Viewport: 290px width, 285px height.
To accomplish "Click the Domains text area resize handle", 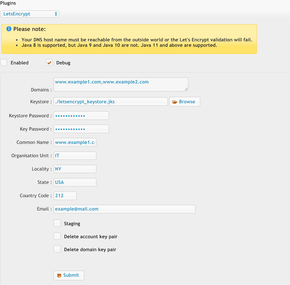I will point(186,89).
